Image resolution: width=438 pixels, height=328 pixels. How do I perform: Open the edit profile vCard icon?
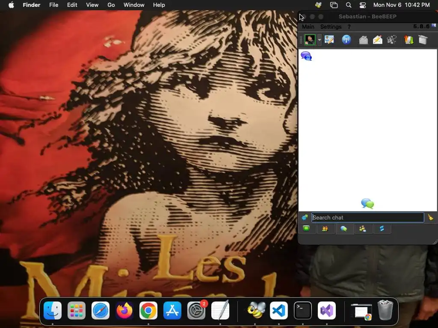pyautogui.click(x=329, y=40)
